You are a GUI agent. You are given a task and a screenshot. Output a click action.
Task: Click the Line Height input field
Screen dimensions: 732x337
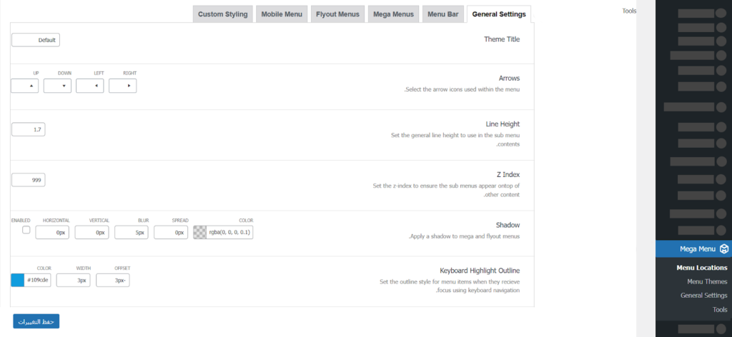[29, 129]
